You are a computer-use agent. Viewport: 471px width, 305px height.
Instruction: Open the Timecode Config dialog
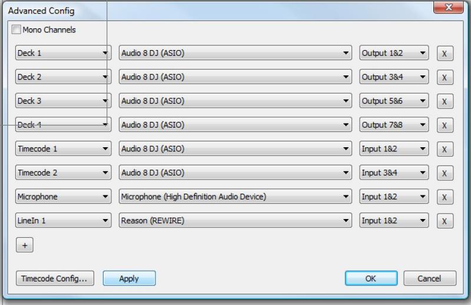point(55,279)
